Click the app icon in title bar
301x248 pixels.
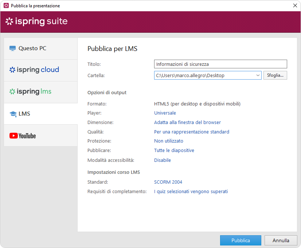6,6
